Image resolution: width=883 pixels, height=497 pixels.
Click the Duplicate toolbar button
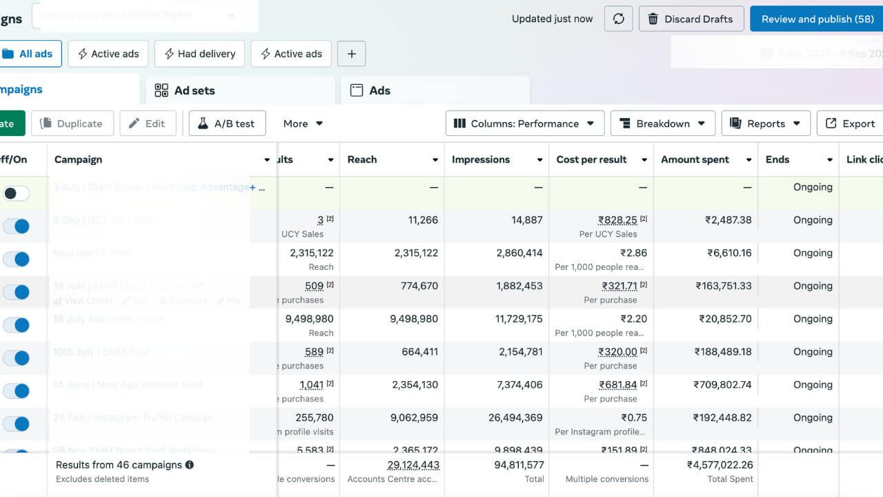[x=72, y=124]
